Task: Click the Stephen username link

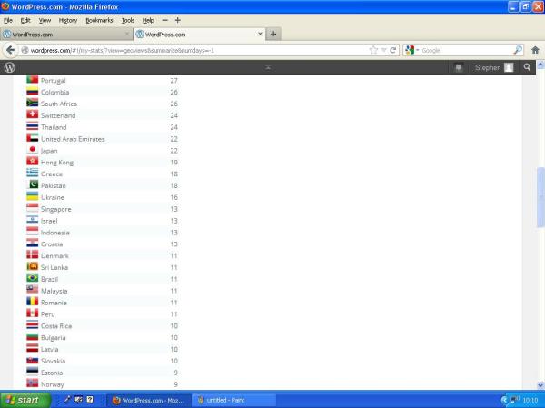Action: coord(488,68)
